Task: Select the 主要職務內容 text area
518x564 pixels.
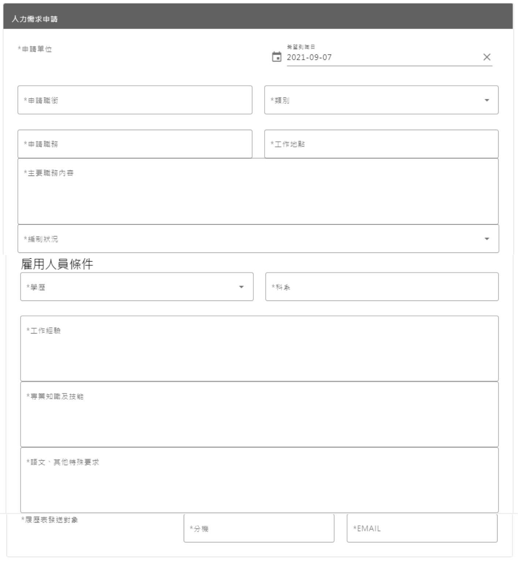Action: (x=256, y=191)
